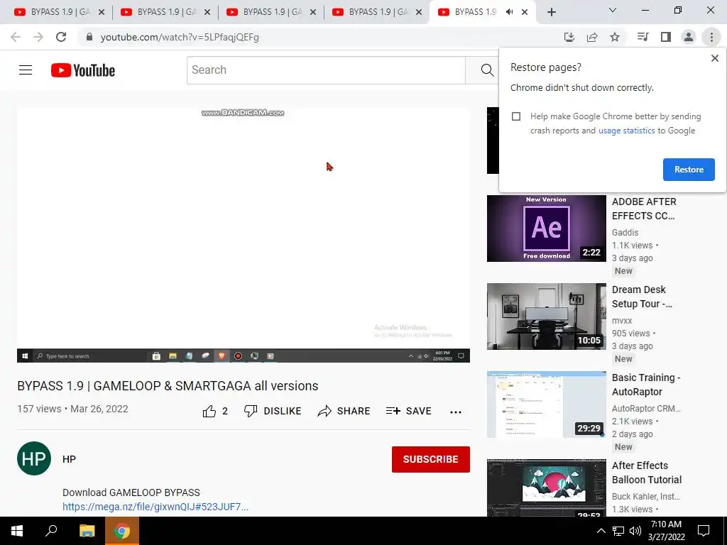The image size is (727, 545).
Task: Open the After Effects Balloon Tutorial thumbnail
Action: click(546, 488)
